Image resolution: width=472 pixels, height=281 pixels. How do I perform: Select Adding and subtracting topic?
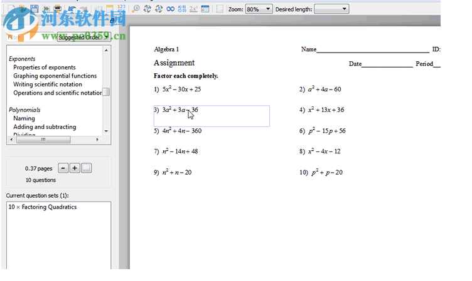(x=45, y=127)
